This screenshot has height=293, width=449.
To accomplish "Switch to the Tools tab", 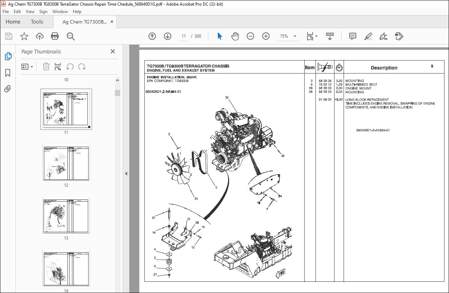I will (37, 22).
